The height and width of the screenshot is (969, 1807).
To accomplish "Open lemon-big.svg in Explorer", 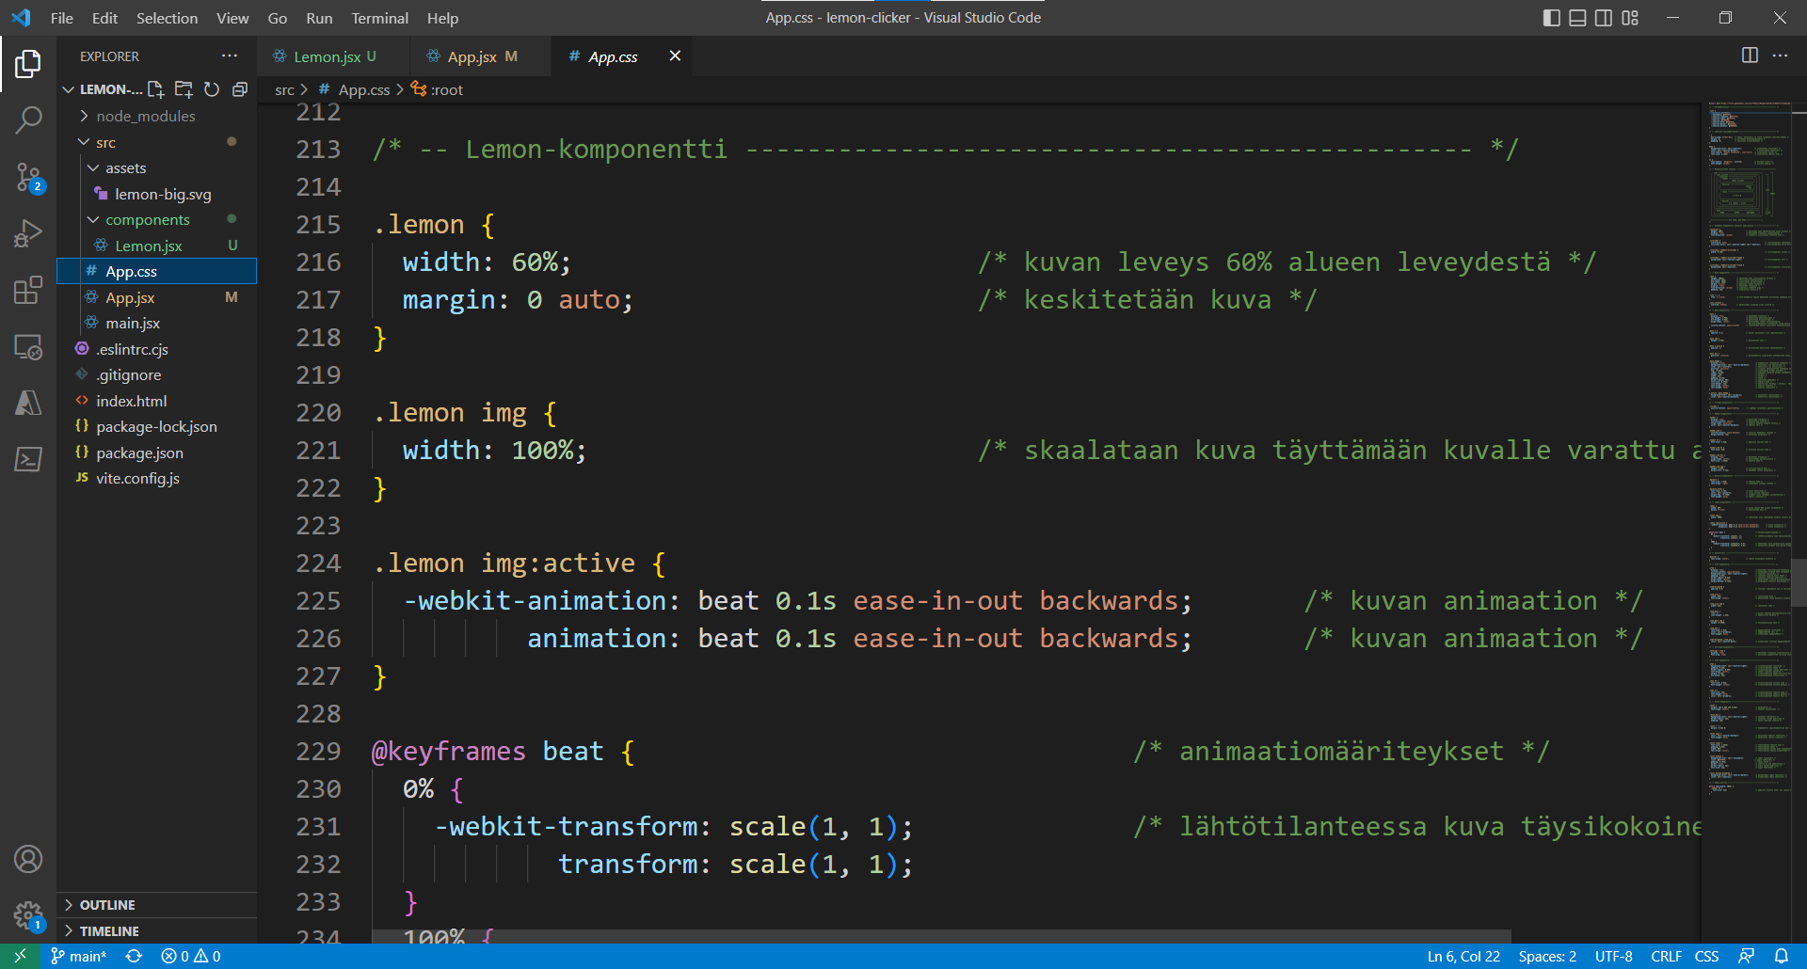I will point(156,194).
